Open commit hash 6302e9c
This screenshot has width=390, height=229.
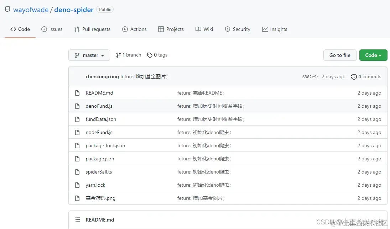[x=310, y=77]
